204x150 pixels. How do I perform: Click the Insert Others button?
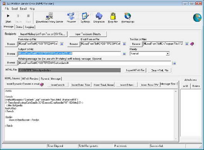(x=127, y=85)
